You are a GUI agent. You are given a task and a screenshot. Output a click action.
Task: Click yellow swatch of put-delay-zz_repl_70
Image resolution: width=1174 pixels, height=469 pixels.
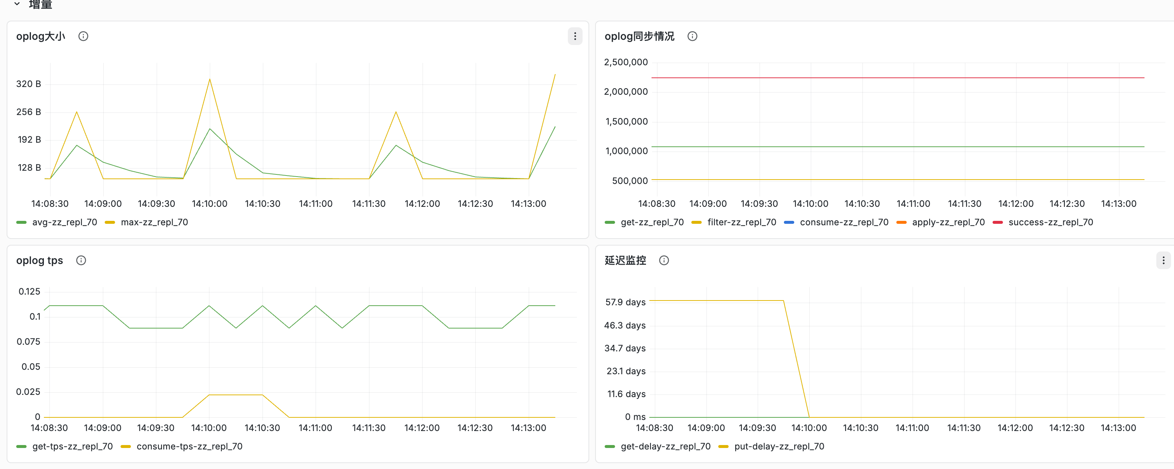click(723, 447)
